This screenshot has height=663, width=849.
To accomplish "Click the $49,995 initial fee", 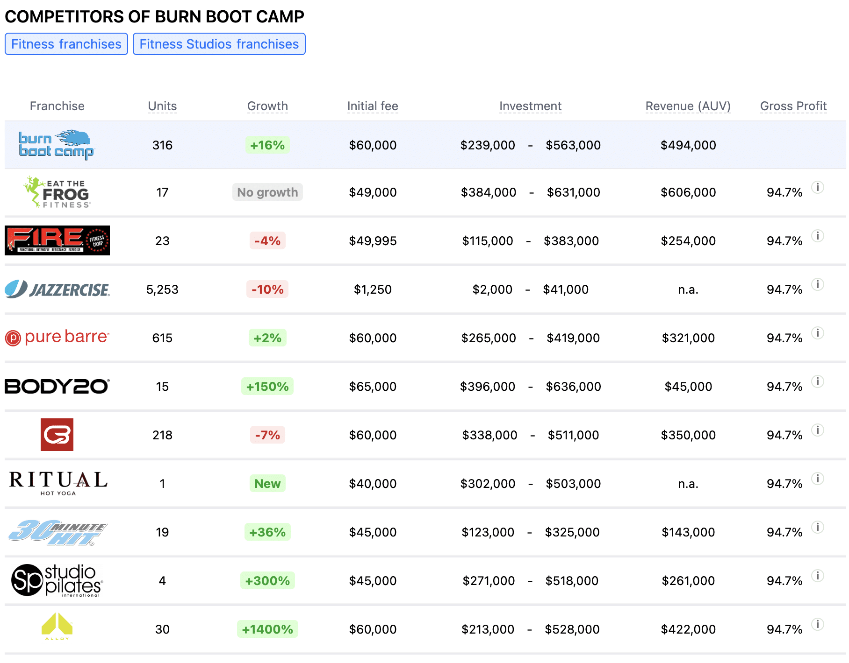I will 373,241.
